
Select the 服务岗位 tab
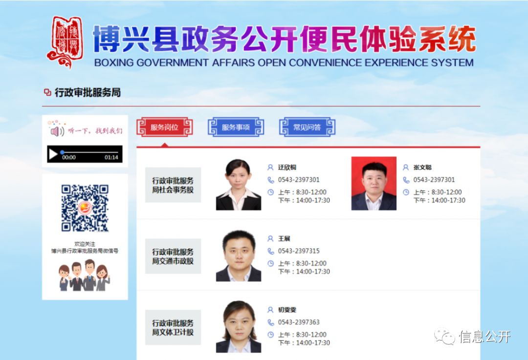164,127
